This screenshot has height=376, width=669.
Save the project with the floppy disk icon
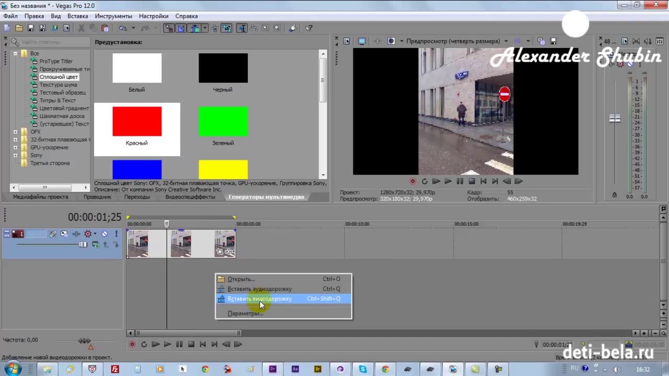(x=31, y=28)
